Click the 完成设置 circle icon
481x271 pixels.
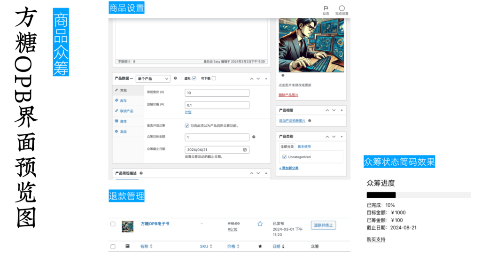[x=341, y=9]
